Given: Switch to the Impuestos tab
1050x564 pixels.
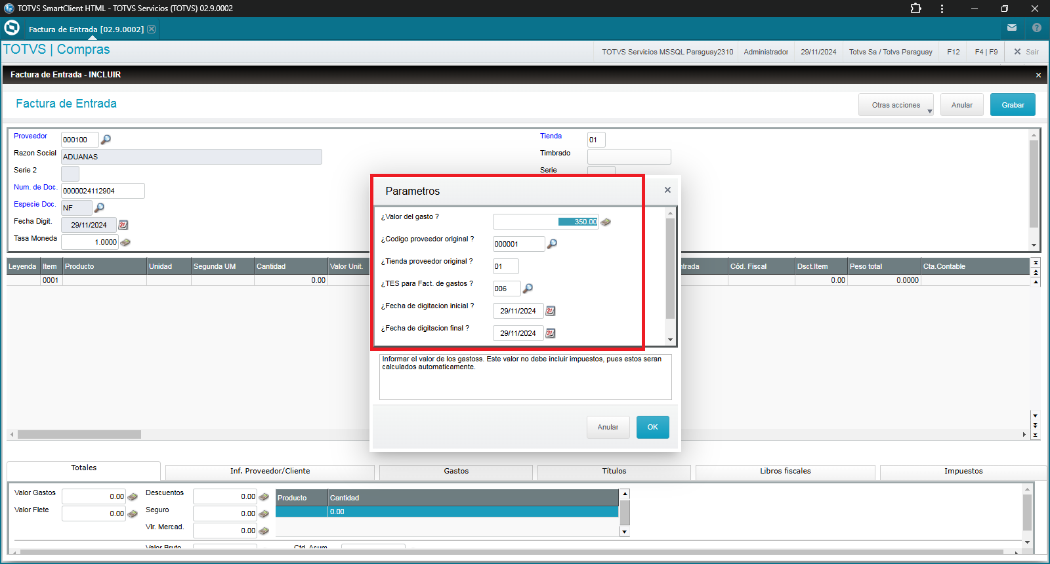Looking at the screenshot, I should point(963,472).
